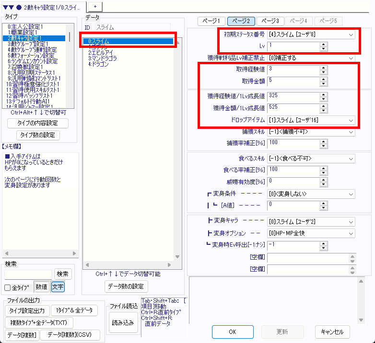Decrease 取得経験値 with down arrow
The image size is (375, 343).
pos(324,72)
